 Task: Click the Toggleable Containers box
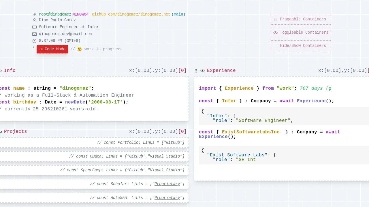(301, 32)
